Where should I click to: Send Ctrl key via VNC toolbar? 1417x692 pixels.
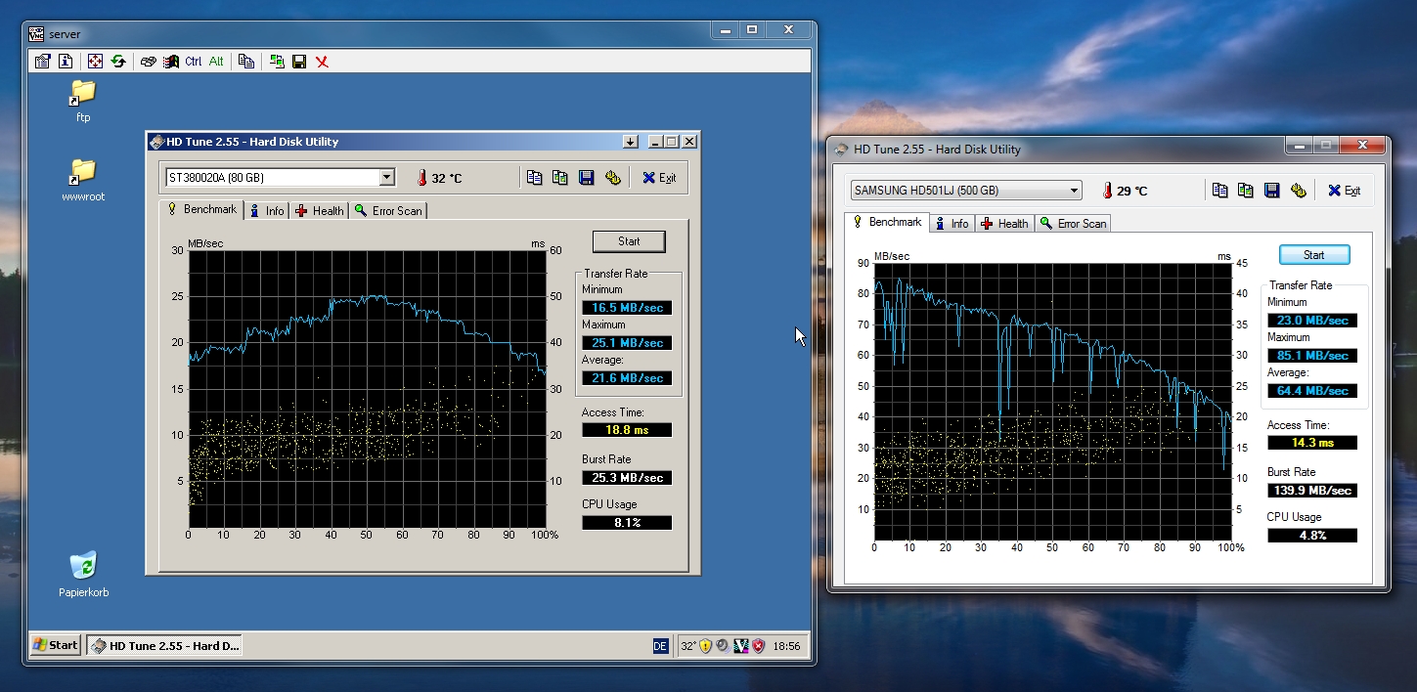[x=194, y=62]
